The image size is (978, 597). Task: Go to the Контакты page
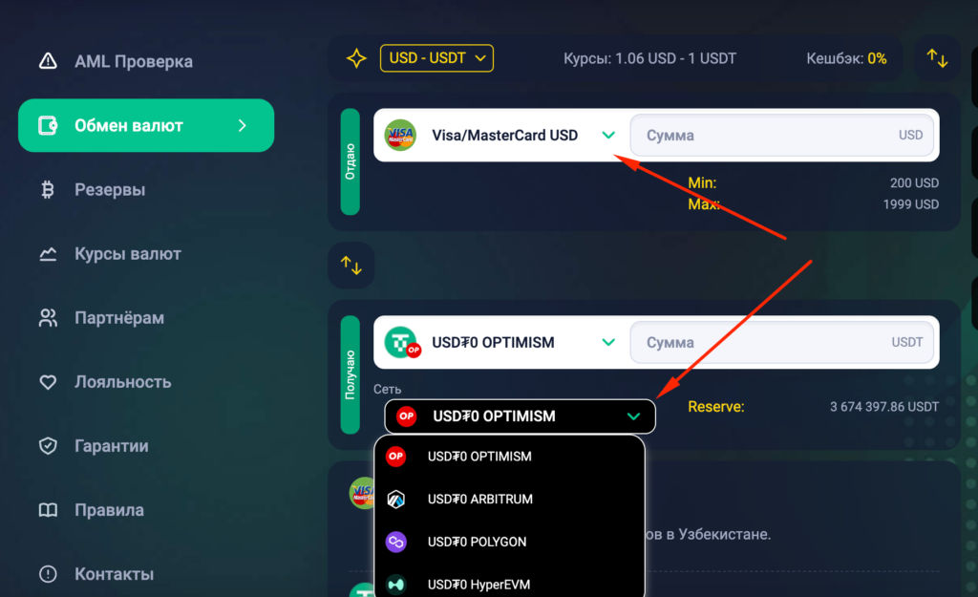(x=114, y=574)
